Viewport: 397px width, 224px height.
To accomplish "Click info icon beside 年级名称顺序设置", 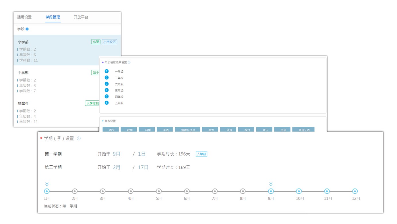I will tap(129, 62).
